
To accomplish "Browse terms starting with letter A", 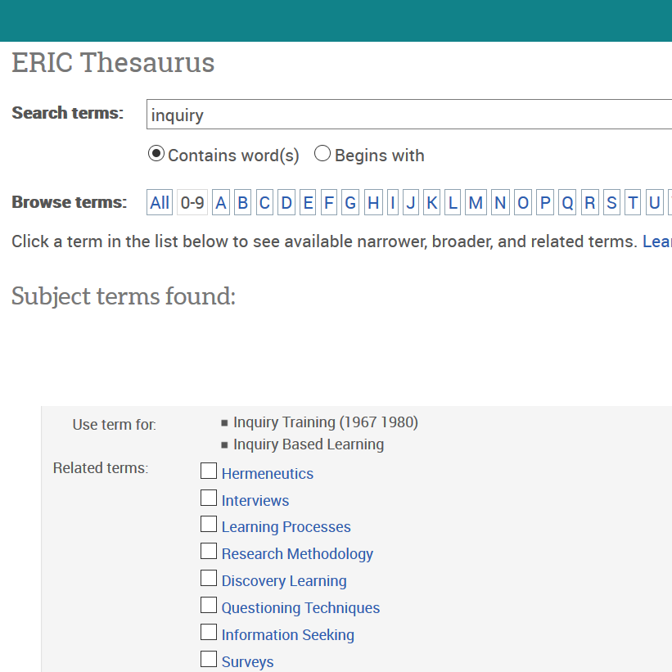I will [x=220, y=203].
